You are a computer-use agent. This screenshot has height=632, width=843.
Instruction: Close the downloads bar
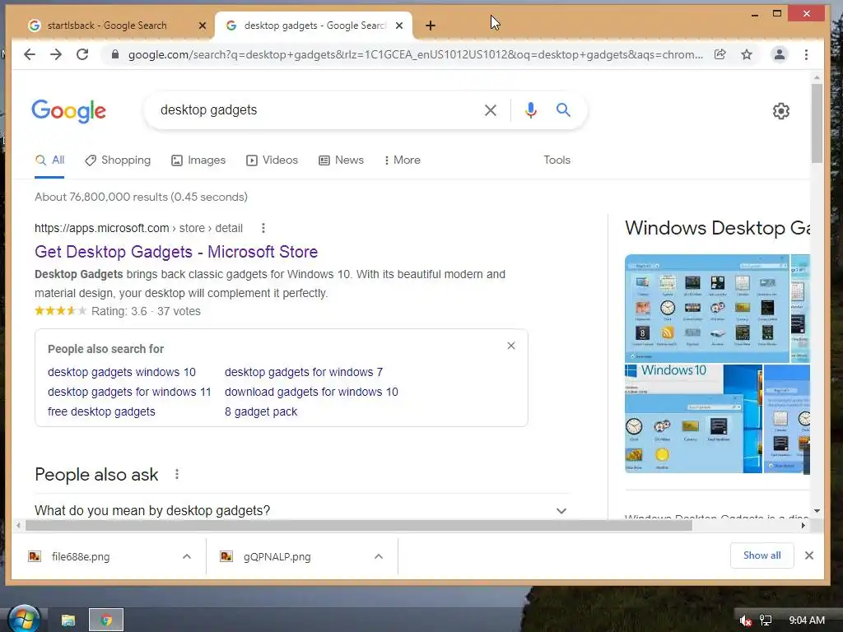coord(809,555)
